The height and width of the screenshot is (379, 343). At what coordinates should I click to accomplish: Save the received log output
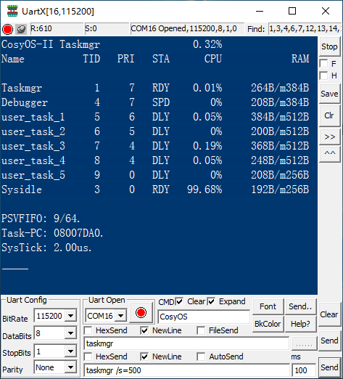click(x=329, y=94)
